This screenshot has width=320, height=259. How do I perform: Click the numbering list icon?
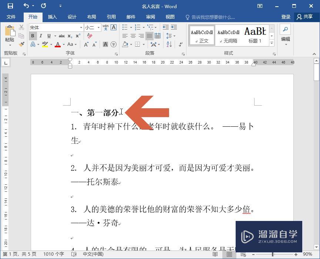(138, 27)
